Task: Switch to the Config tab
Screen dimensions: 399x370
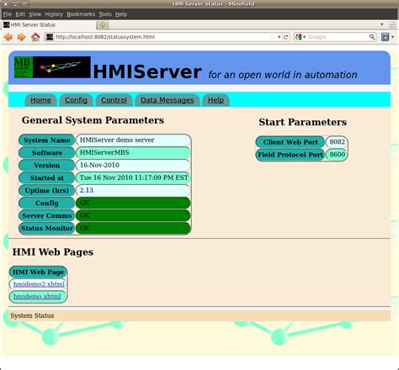Action: (x=76, y=100)
